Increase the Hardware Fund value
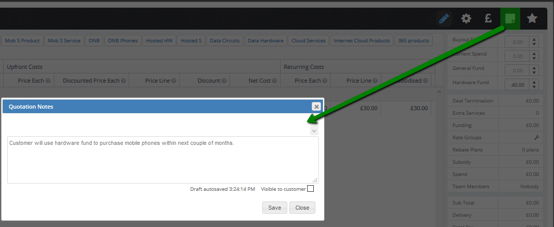 tap(534, 82)
